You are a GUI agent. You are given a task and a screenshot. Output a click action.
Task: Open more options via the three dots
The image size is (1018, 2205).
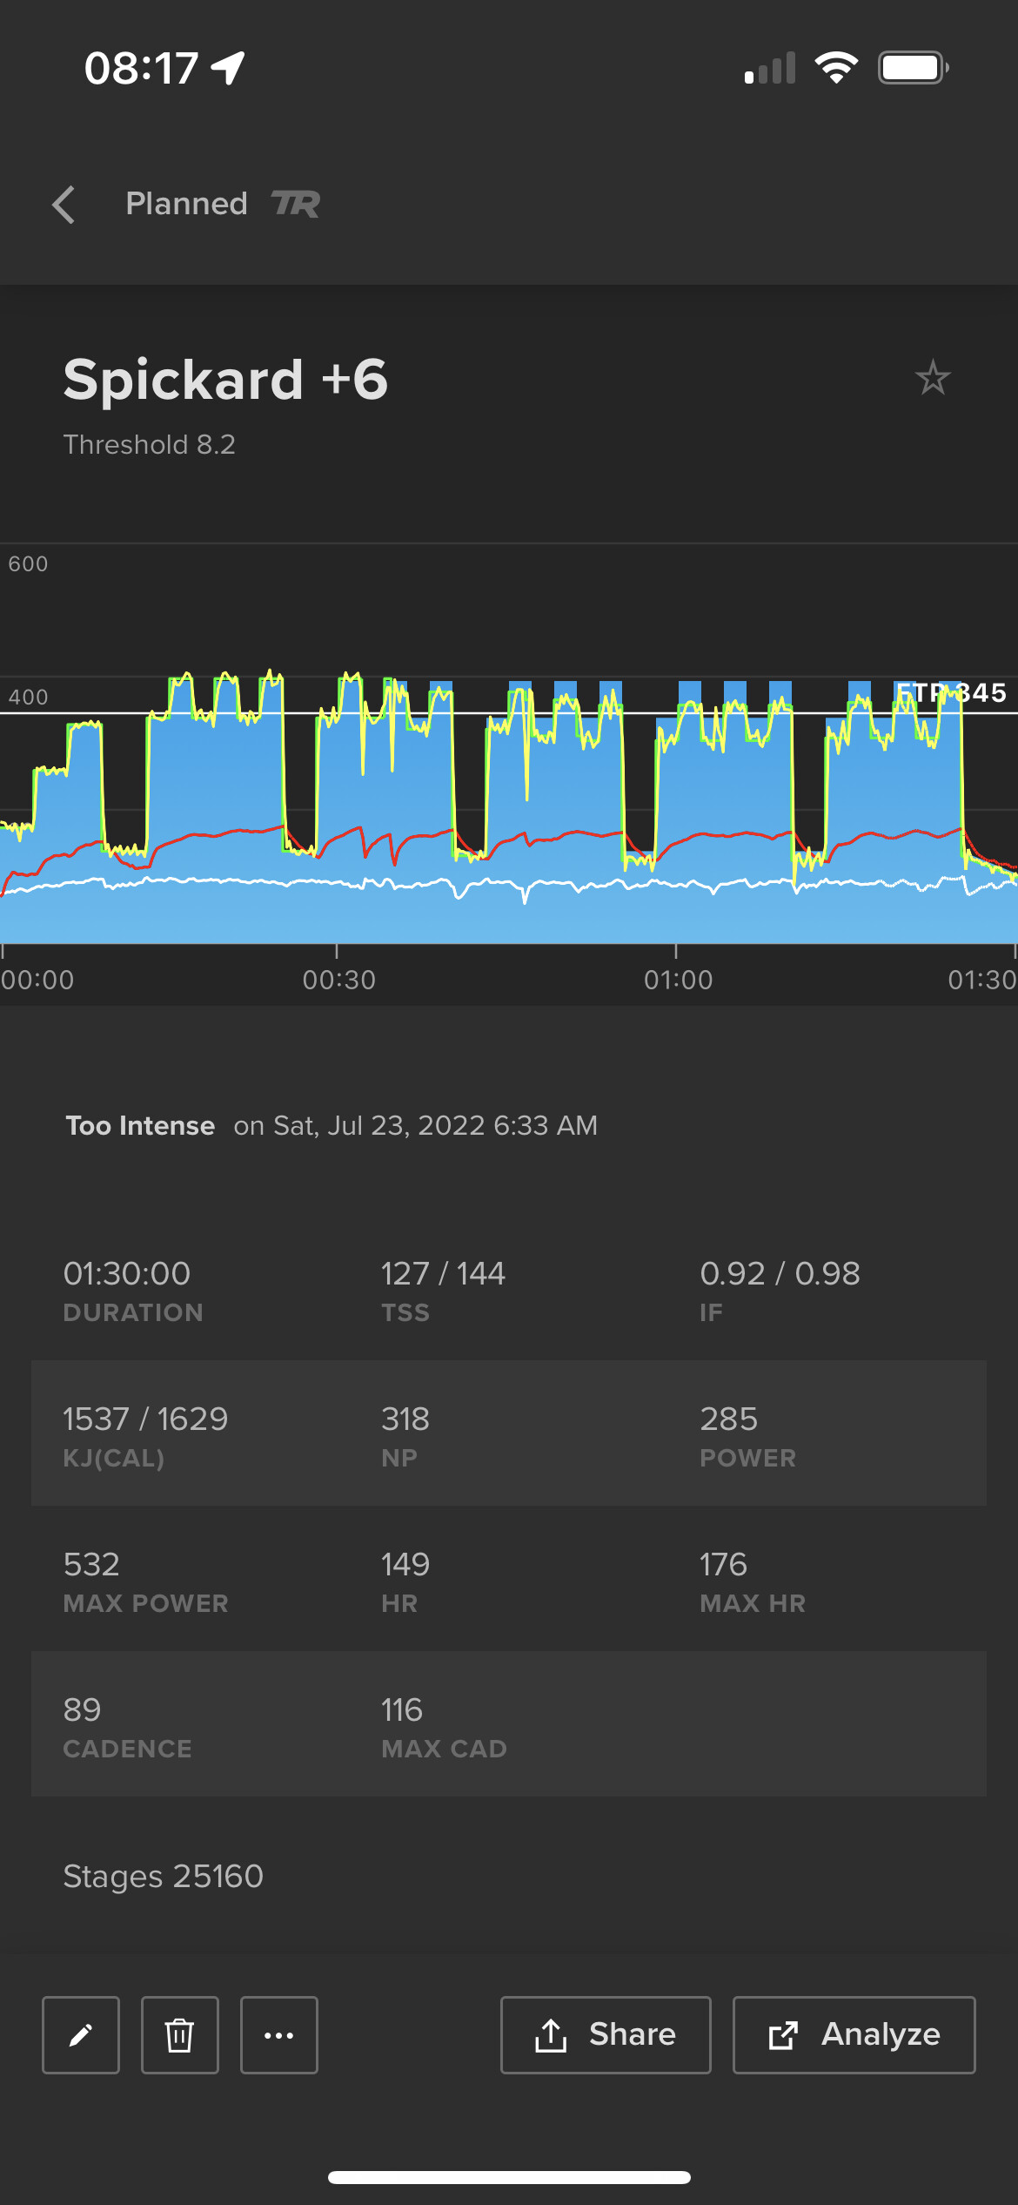[279, 2035]
